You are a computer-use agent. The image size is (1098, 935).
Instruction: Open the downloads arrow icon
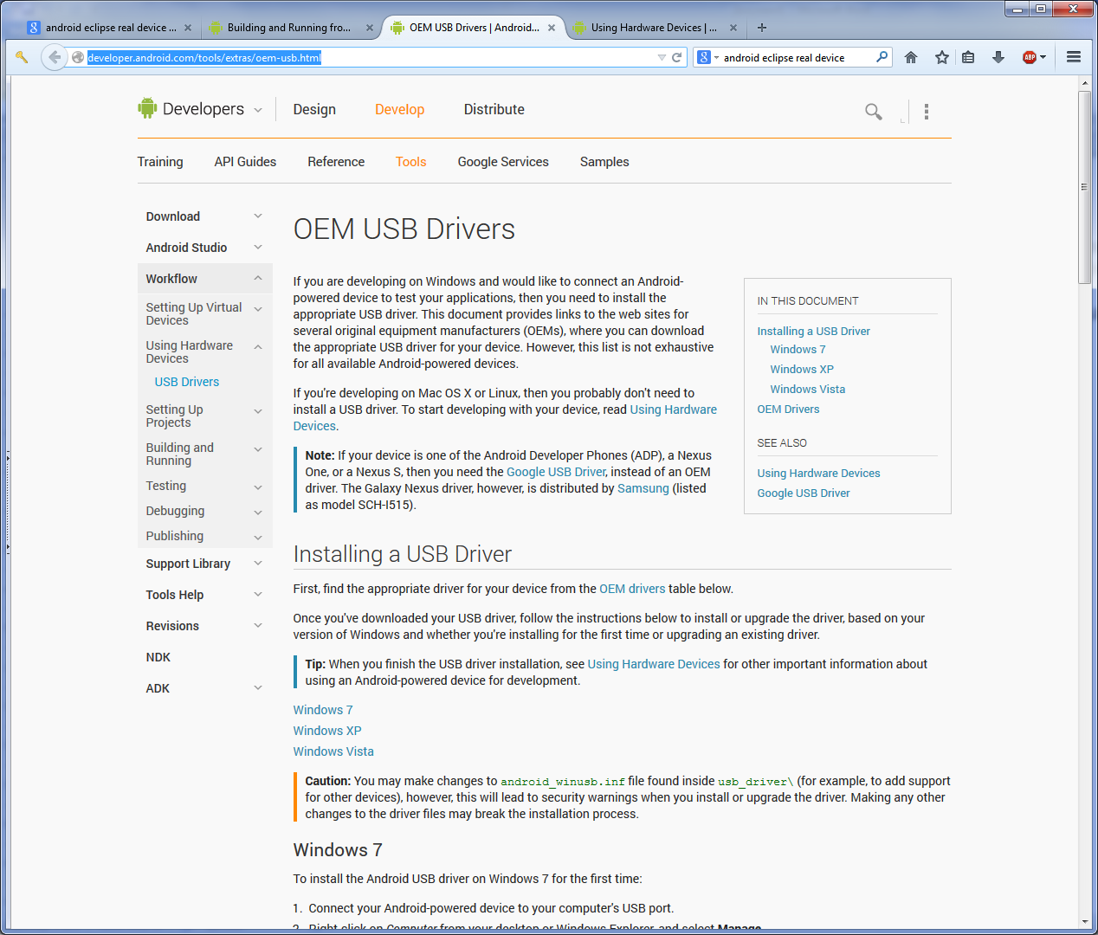(x=998, y=57)
